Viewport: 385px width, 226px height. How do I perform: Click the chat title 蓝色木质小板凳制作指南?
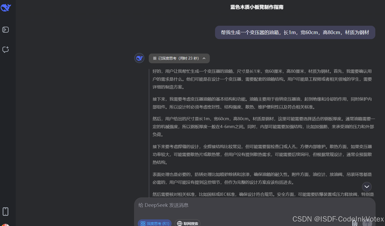pos(257,7)
